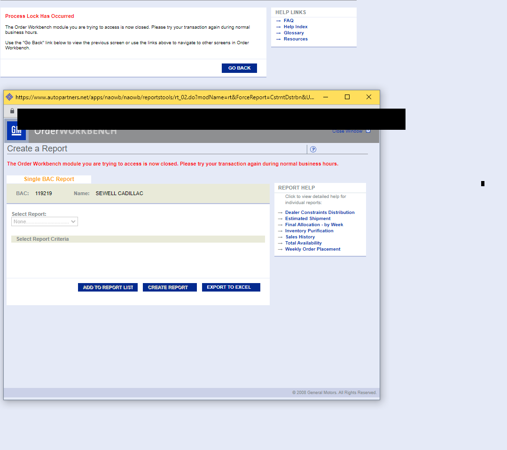Click the question mark help icon
Image resolution: width=507 pixels, height=450 pixels.
point(313,150)
